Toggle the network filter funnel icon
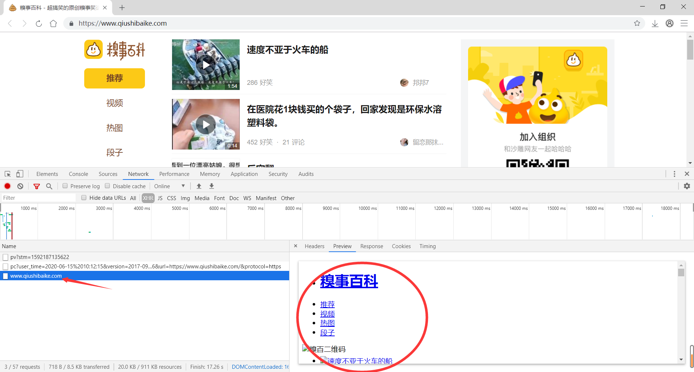Screen dimensions: 694x372 [37, 186]
